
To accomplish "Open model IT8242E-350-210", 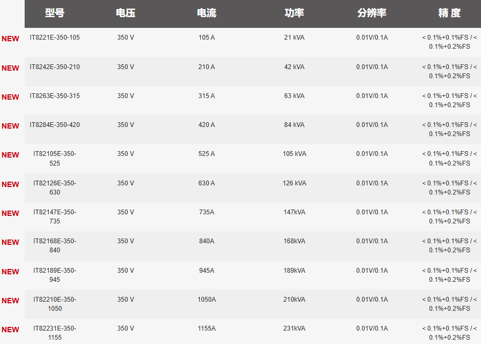I will pyautogui.click(x=55, y=67).
